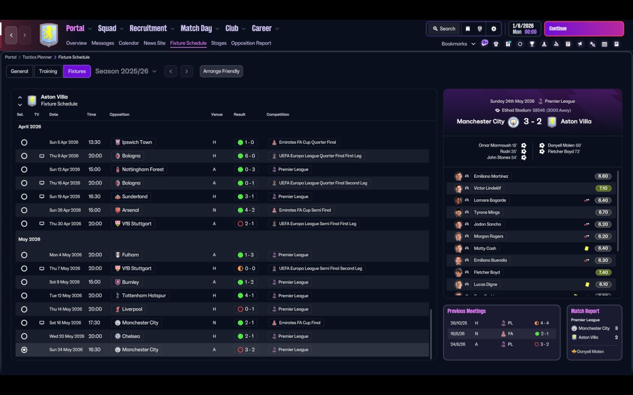Open the bookmark flag icon
633x395 pixels.
coord(467,29)
